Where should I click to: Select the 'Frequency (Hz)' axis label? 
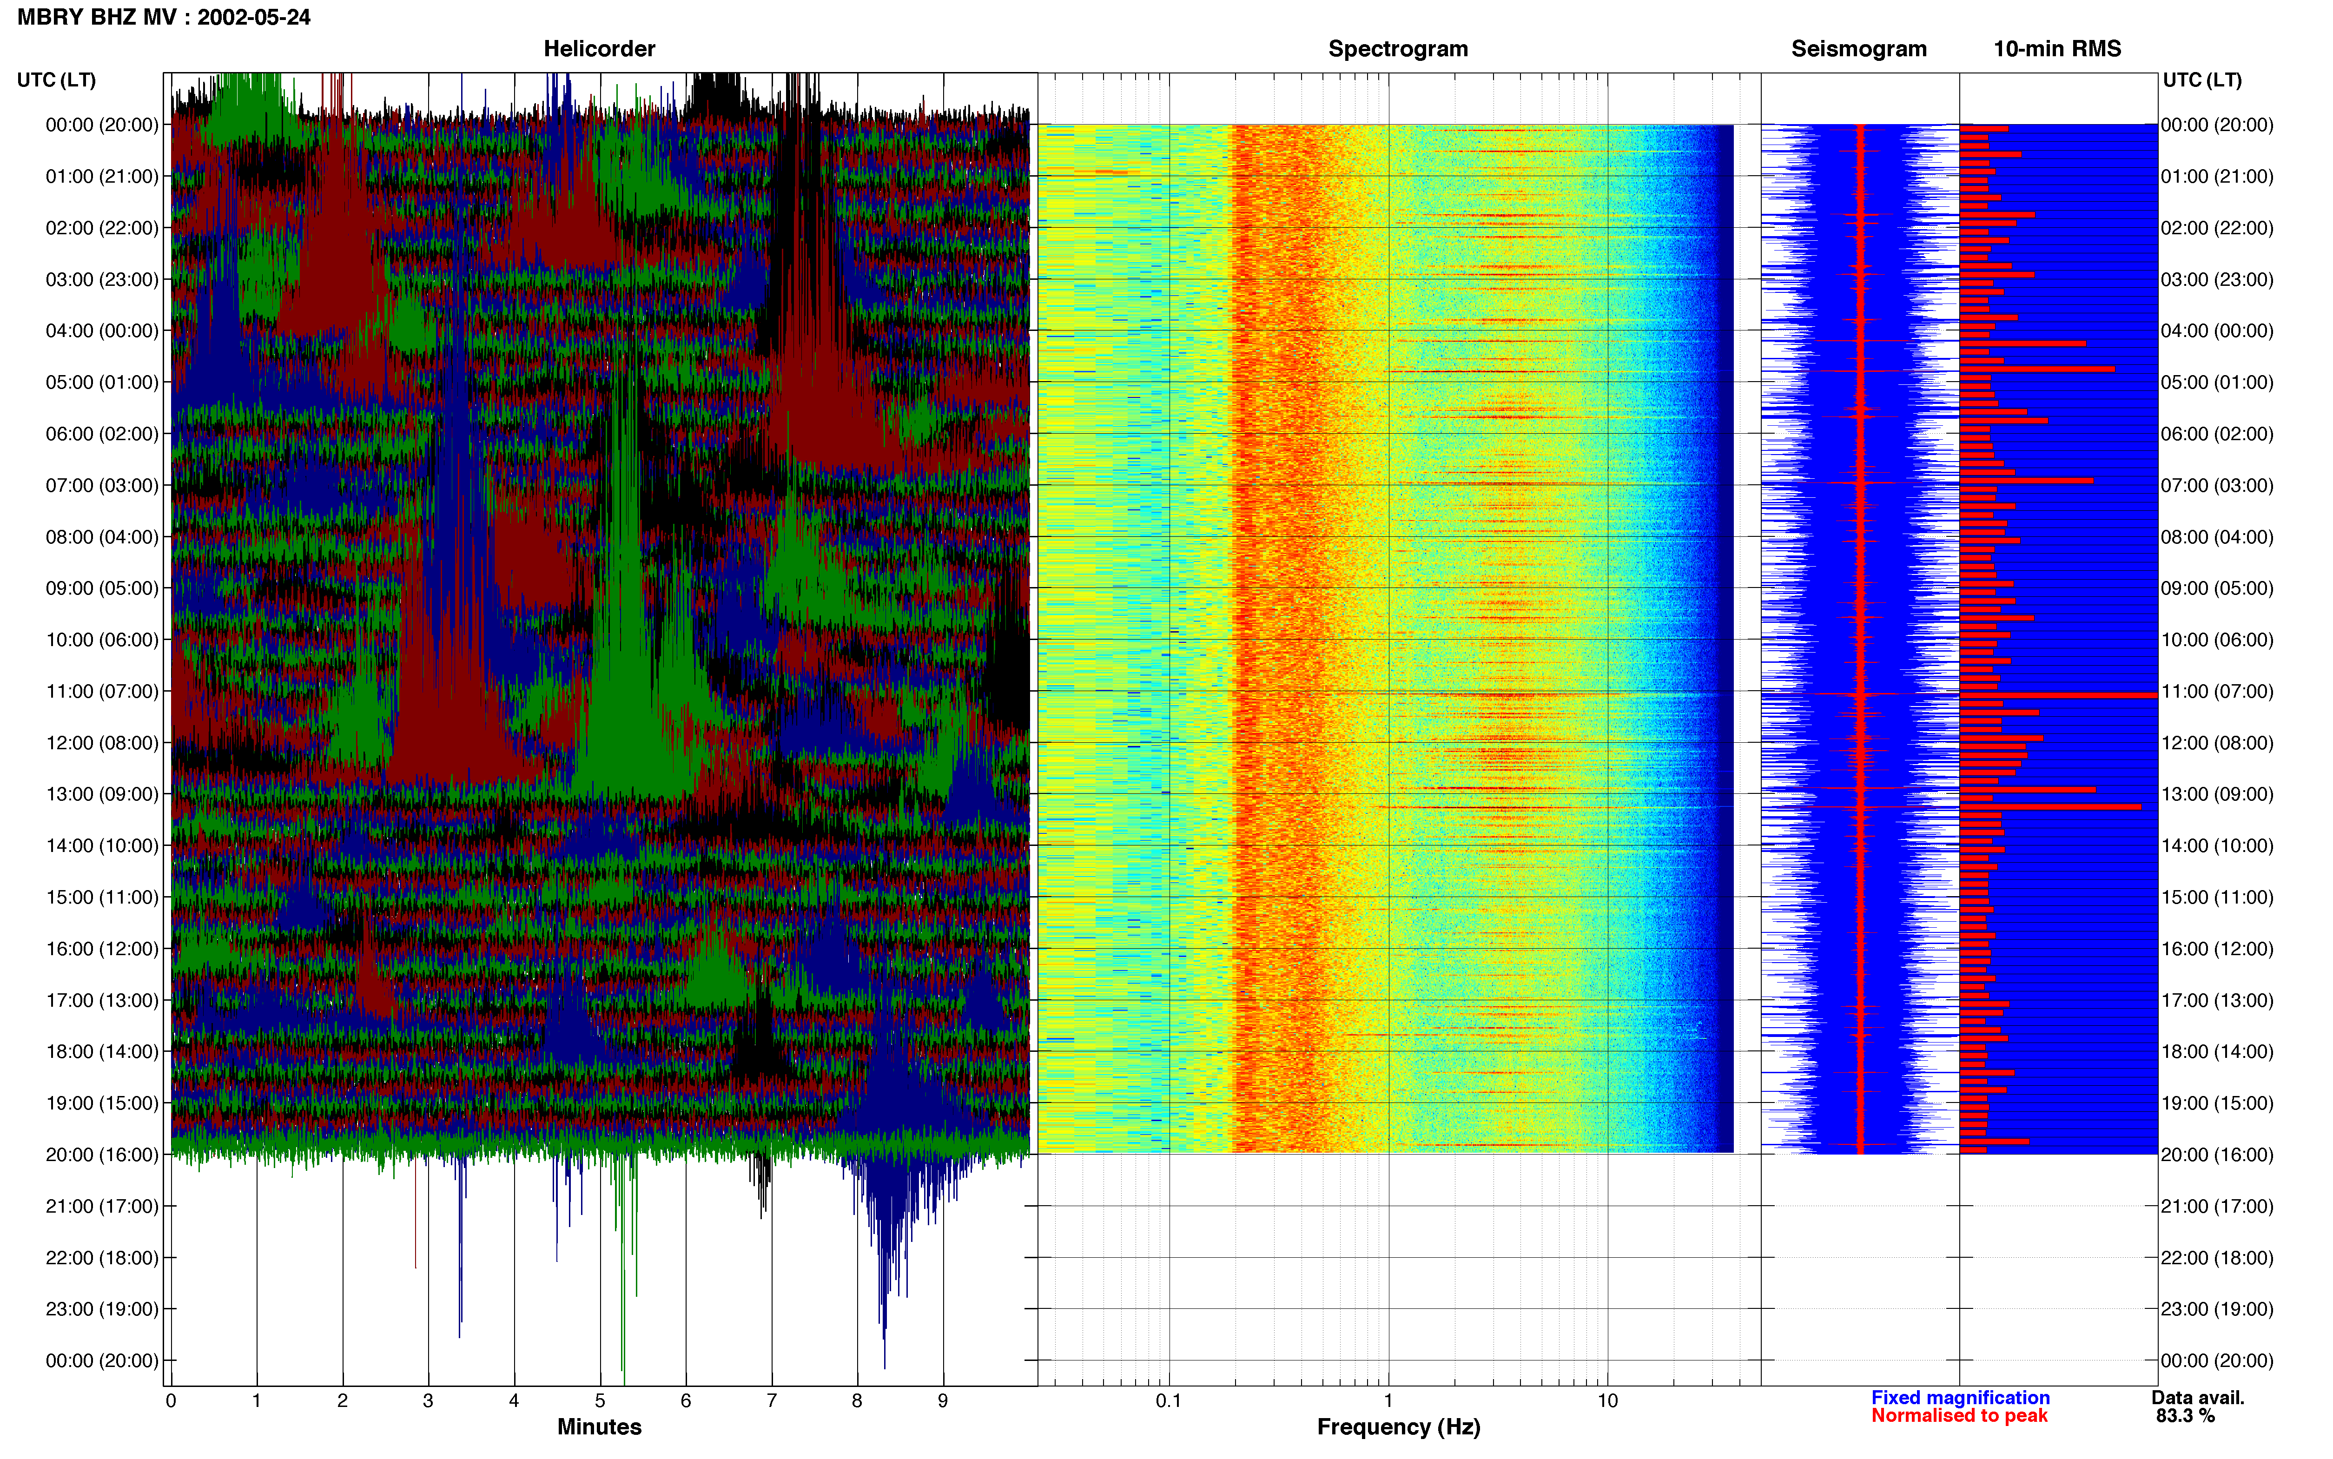click(1398, 1427)
